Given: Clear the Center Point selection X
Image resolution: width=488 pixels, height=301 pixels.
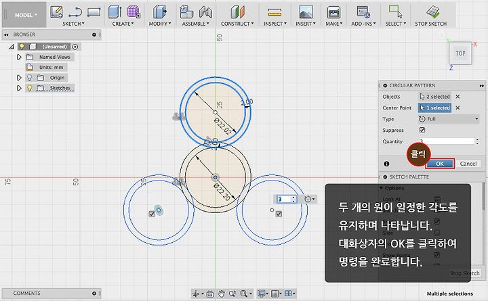Looking at the screenshot, I should 457,108.
